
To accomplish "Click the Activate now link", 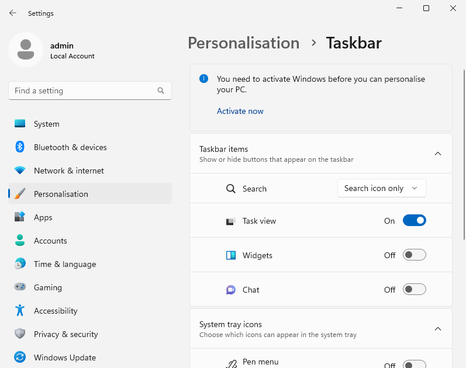I will (x=240, y=111).
